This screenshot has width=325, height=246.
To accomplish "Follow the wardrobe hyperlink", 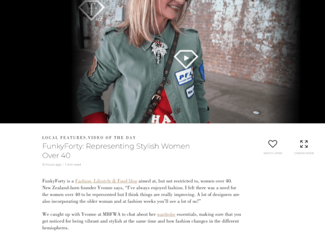I will click(x=166, y=214).
